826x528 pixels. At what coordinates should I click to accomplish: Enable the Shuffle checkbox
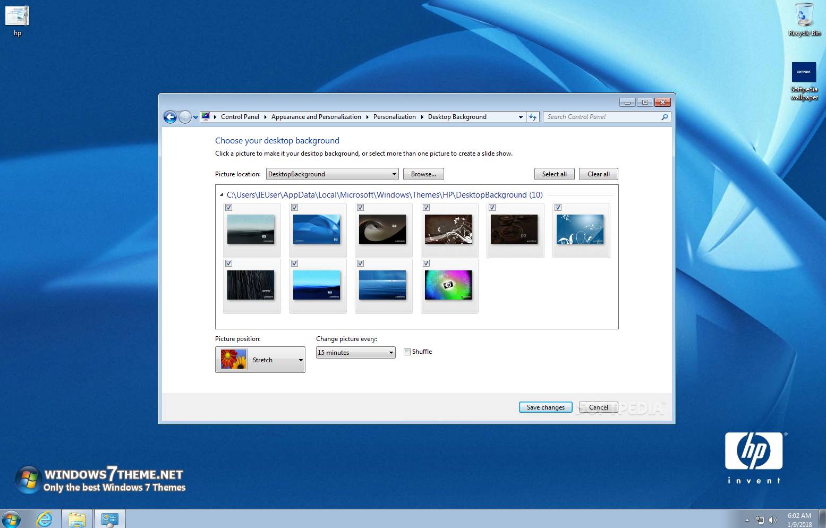pos(407,352)
